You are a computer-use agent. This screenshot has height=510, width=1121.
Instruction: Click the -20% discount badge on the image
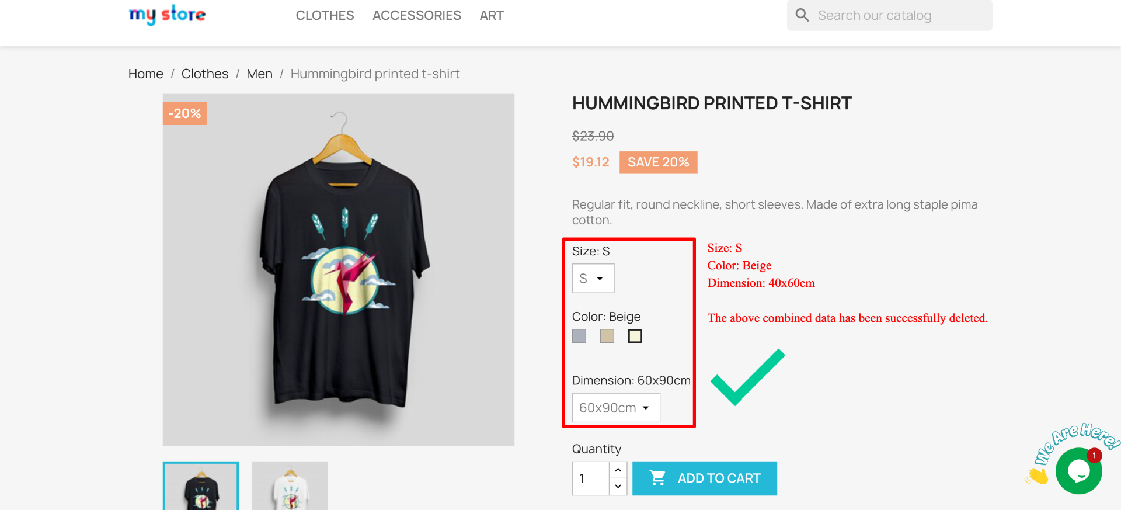pos(185,113)
